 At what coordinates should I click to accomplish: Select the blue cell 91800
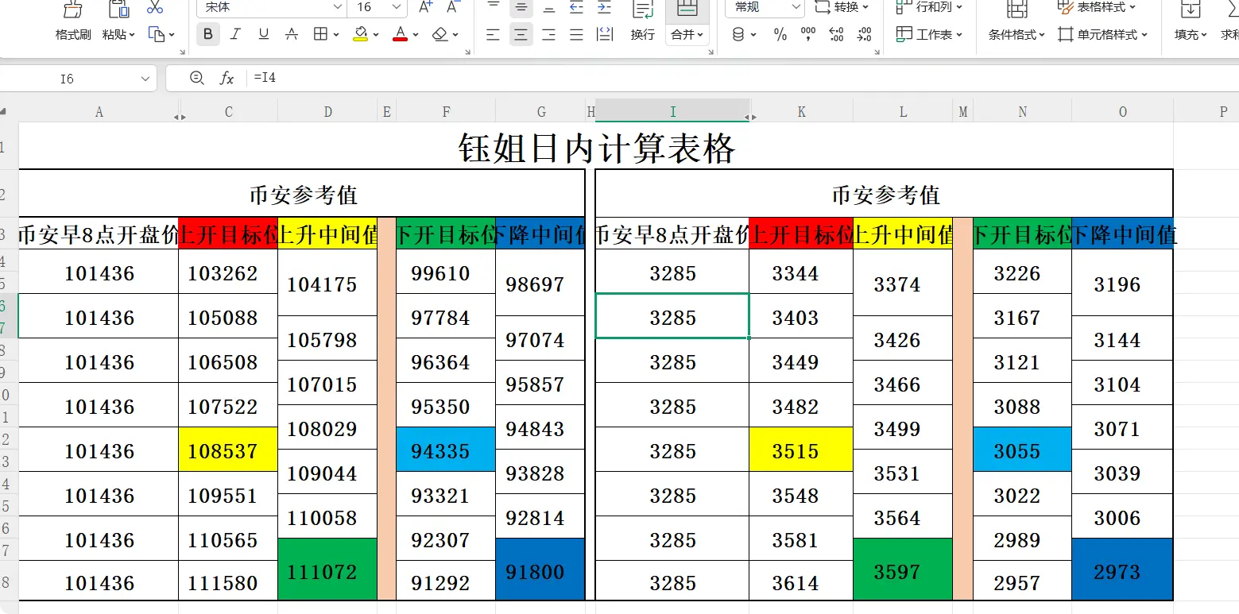[540, 570]
